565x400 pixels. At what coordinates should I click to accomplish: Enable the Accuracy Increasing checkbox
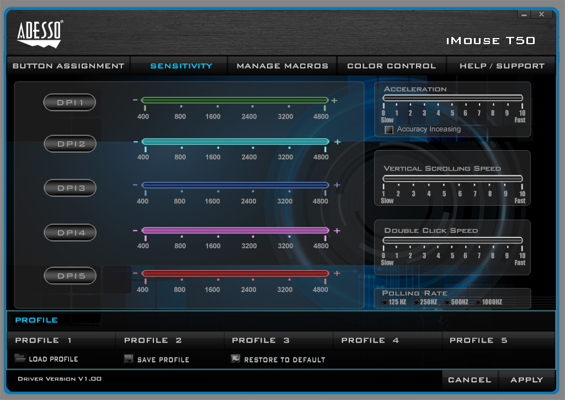[x=389, y=130]
